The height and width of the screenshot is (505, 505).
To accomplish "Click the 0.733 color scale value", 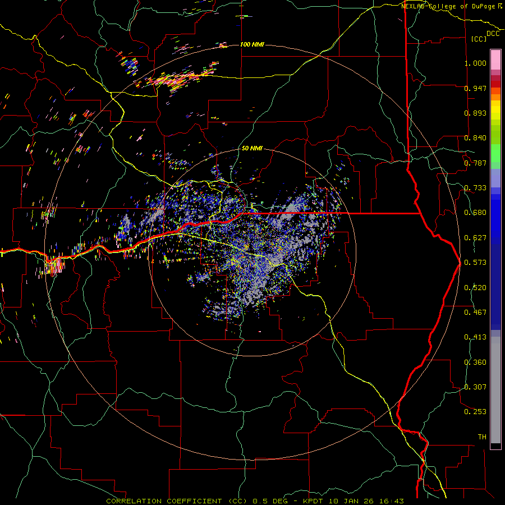I will (475, 188).
